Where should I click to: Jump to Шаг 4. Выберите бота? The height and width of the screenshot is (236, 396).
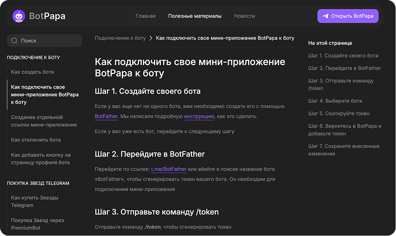(335, 101)
